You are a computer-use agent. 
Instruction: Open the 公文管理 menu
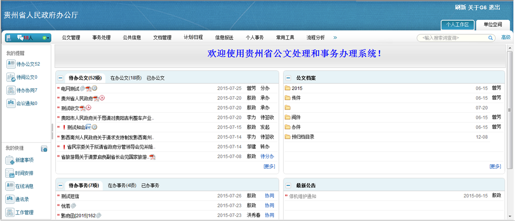(x=71, y=38)
